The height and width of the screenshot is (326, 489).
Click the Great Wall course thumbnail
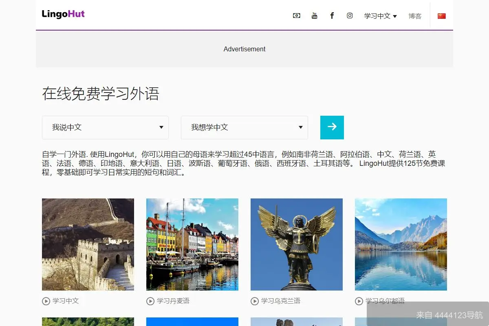[88, 244]
